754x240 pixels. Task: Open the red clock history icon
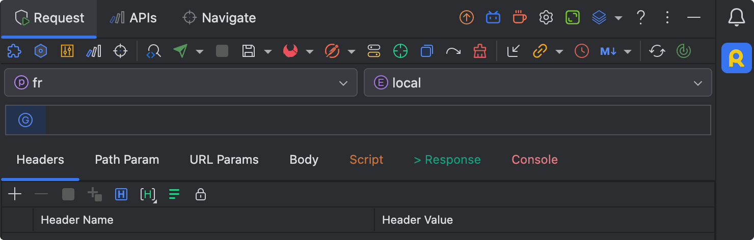581,51
